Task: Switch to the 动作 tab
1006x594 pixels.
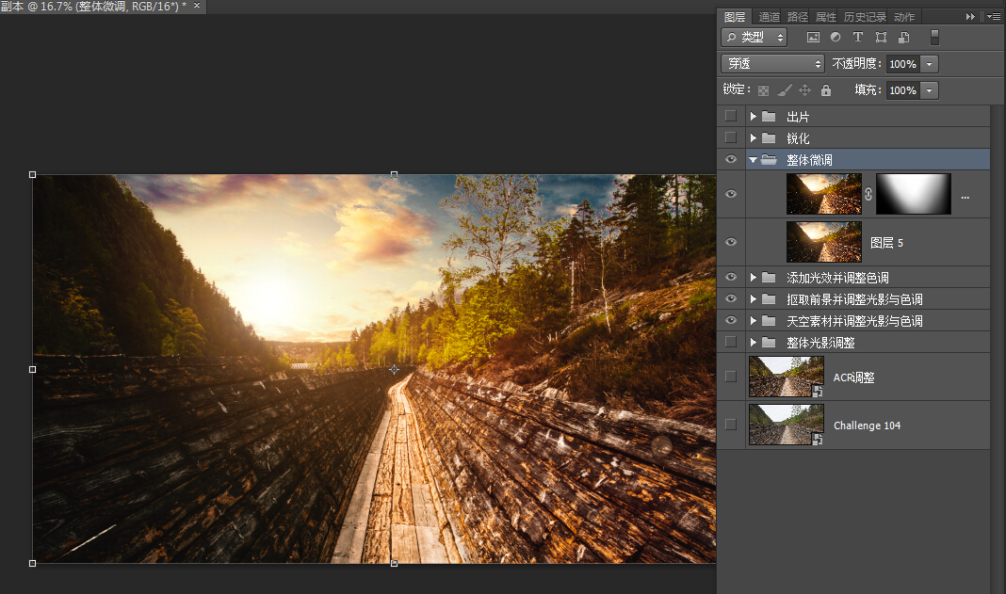Action: click(x=904, y=17)
